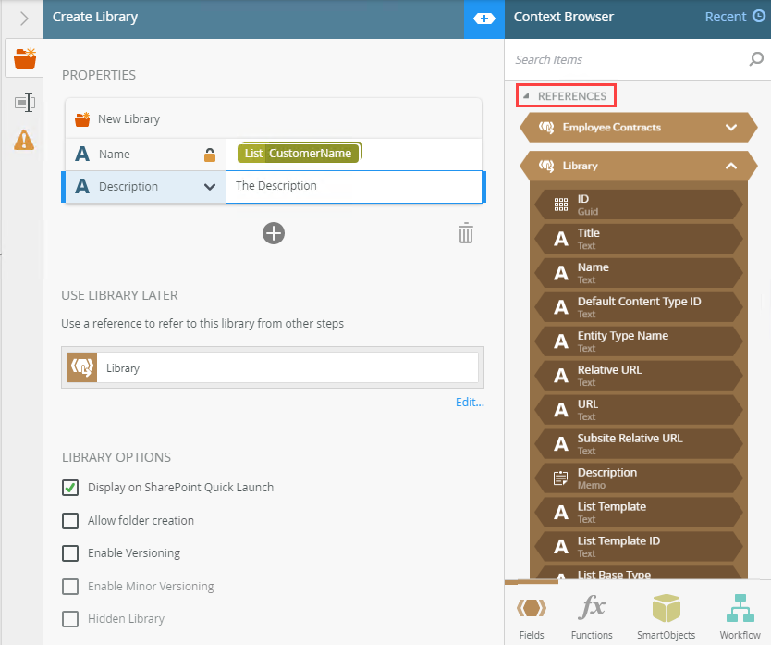The height and width of the screenshot is (645, 771).
Task: Expand the collapsed panel arrow at top left
Action: pos(24,19)
